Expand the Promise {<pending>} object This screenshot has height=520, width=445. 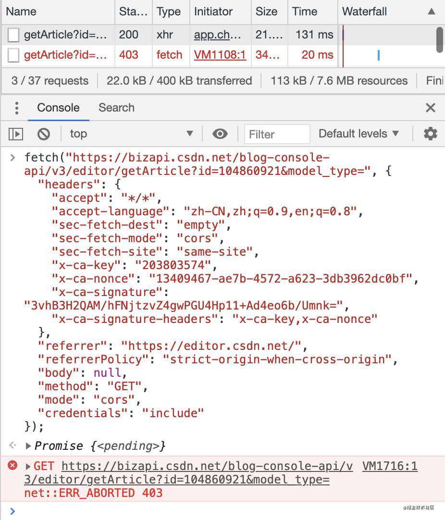[x=28, y=446]
